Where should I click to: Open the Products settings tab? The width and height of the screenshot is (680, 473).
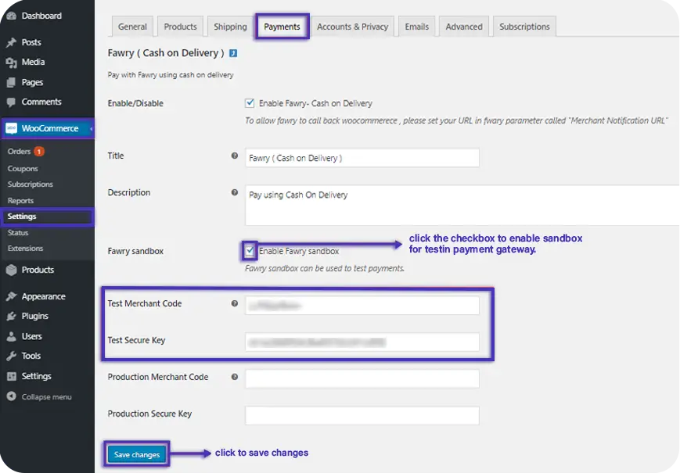pos(181,27)
